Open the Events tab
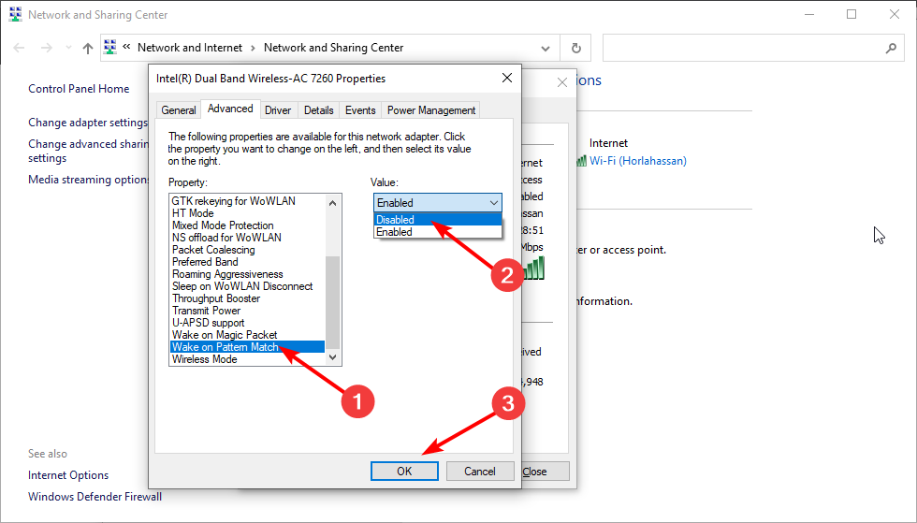 coord(360,110)
